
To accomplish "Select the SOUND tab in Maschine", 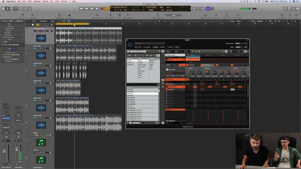I will [x=182, y=65].
